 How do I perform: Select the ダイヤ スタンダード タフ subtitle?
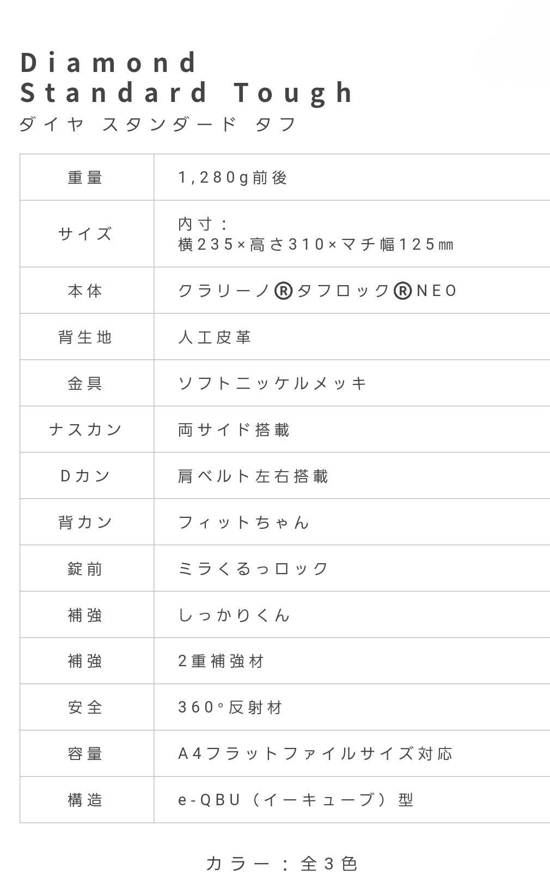click(158, 124)
